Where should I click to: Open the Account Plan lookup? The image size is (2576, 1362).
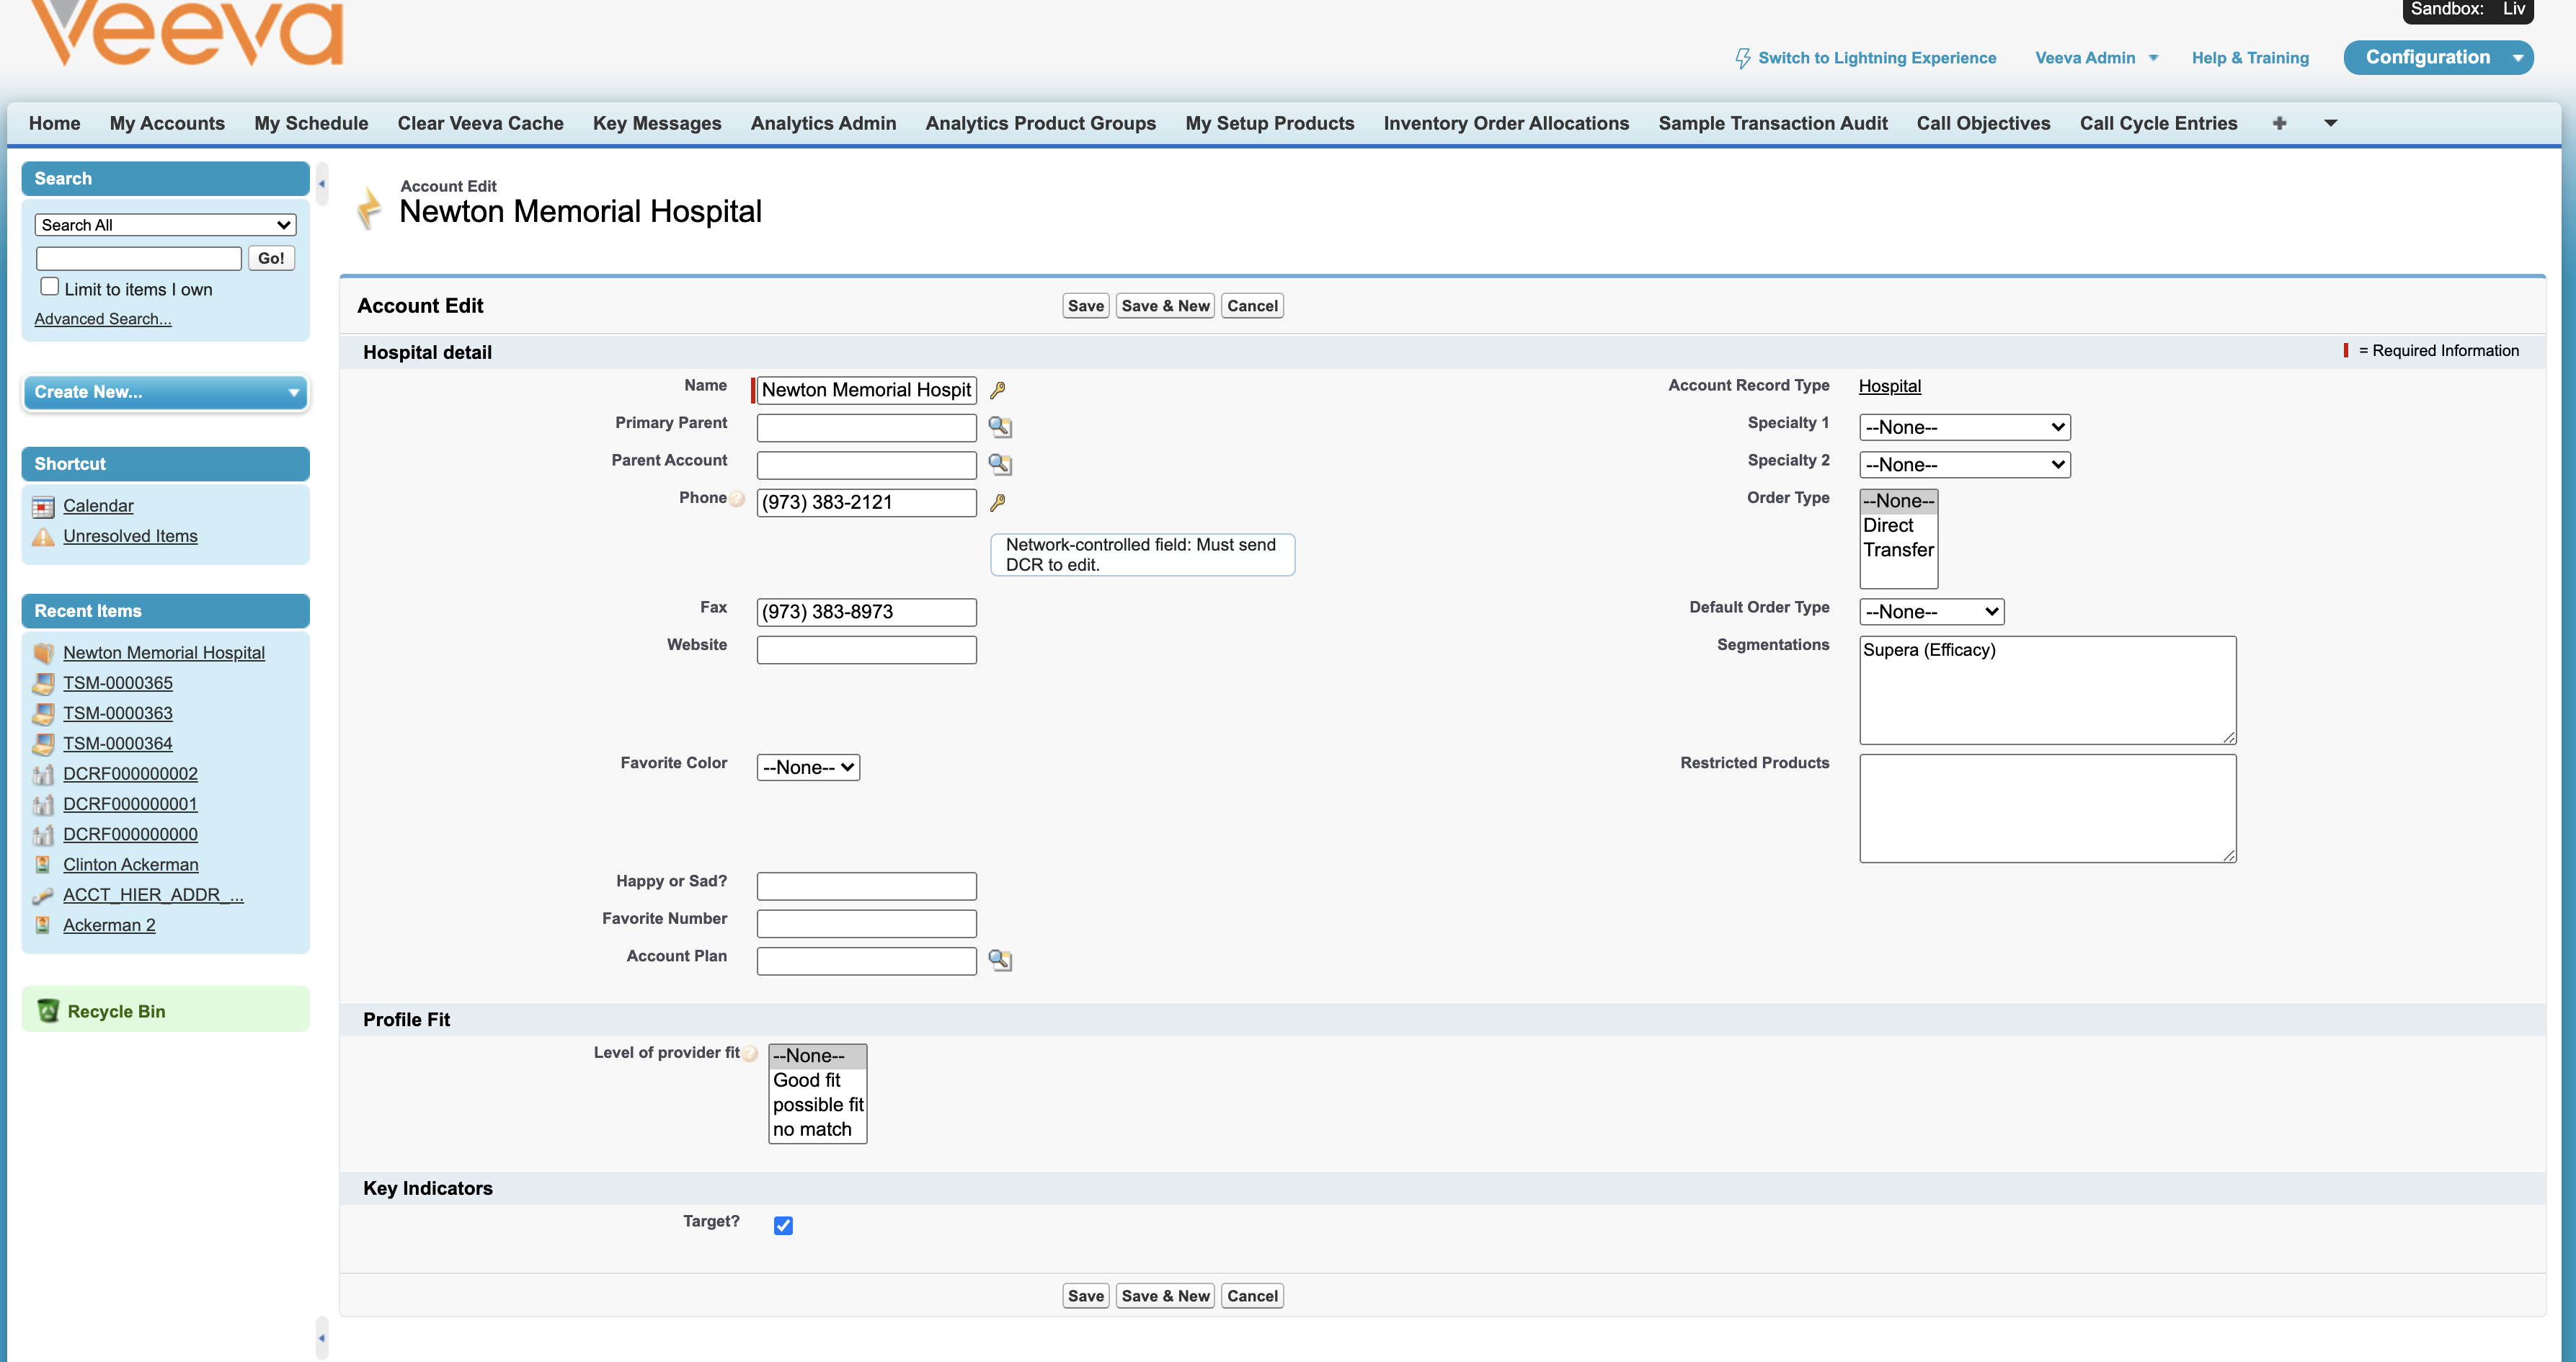click(1001, 960)
